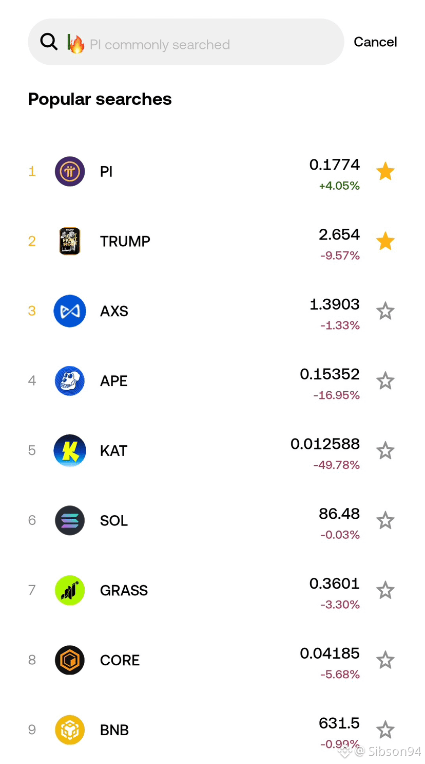Tap the SOL coin logo
Viewport: 425px width, 764px height.
[x=70, y=520]
